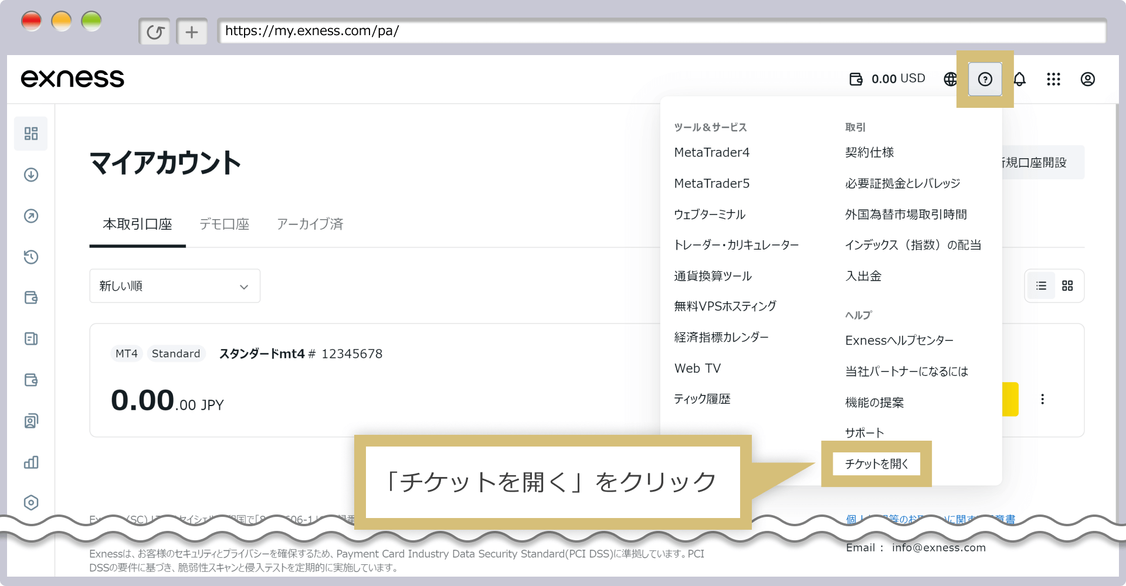Open the contacts profile sidebar icon
Image resolution: width=1126 pixels, height=586 pixels.
[31, 421]
